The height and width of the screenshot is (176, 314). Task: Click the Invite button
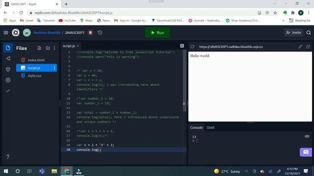[293, 33]
